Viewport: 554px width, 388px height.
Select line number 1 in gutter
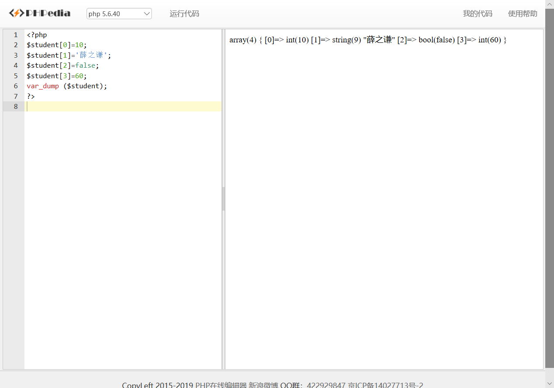(16, 35)
